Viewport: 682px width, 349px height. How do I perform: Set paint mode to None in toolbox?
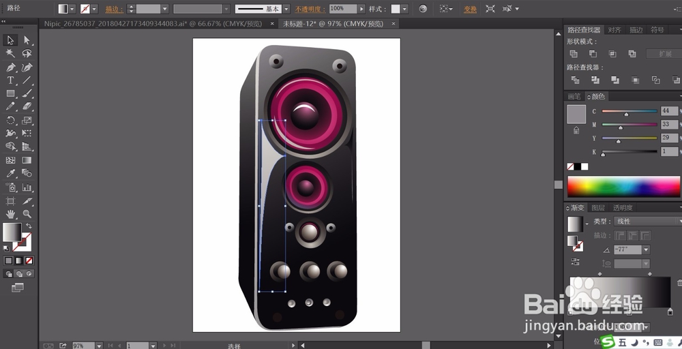tap(29, 261)
